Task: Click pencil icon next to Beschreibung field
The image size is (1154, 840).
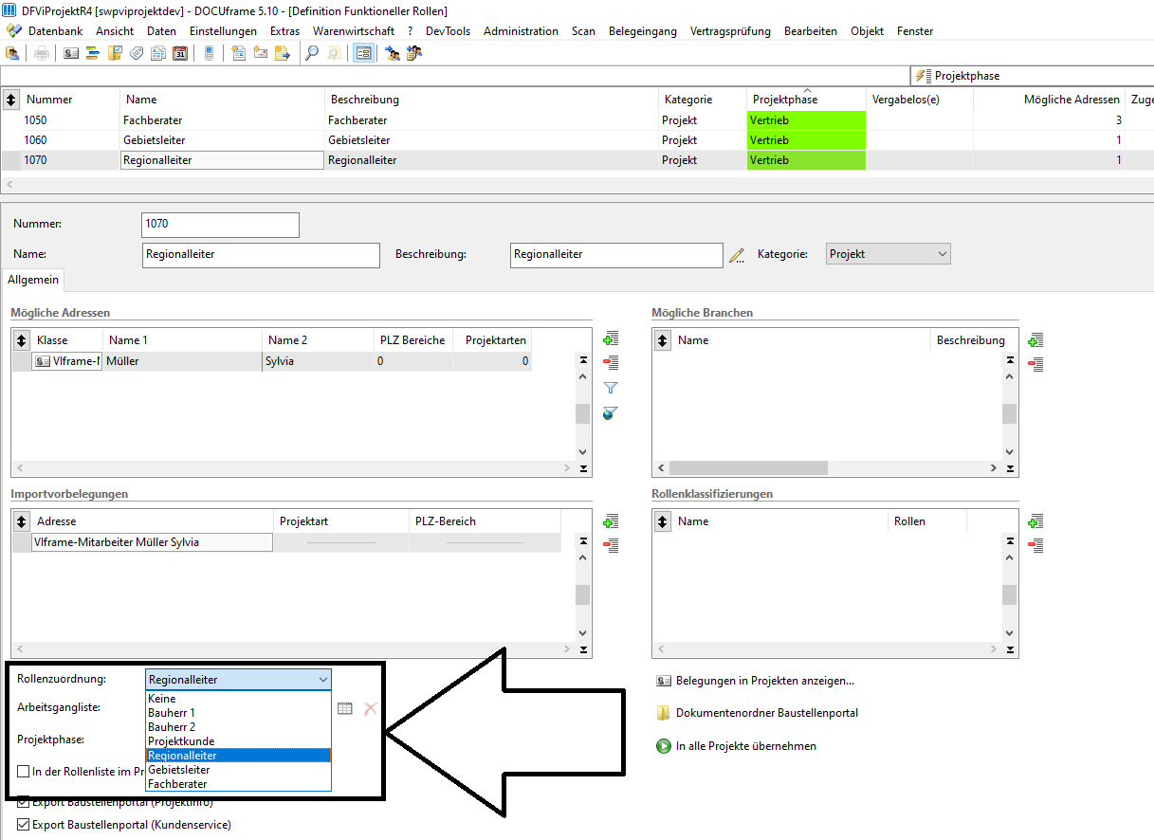Action: click(x=737, y=255)
